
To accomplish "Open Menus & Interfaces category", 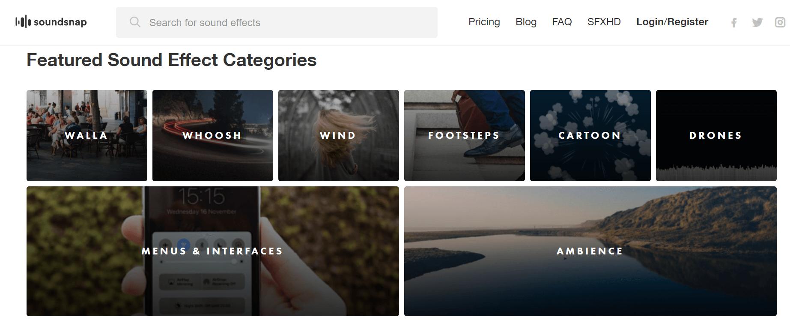I will [213, 251].
